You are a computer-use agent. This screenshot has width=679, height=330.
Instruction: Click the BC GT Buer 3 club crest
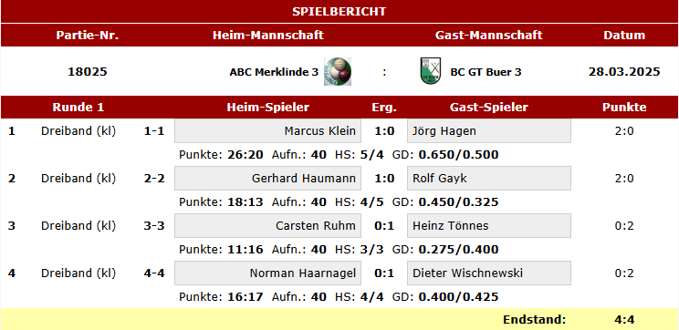coord(431,71)
